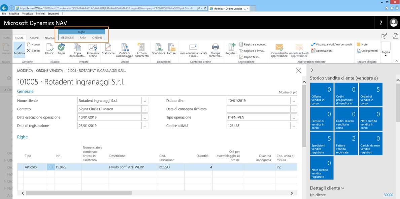
Task: Open lookup for Tipo operazione field
Action: click(294, 118)
